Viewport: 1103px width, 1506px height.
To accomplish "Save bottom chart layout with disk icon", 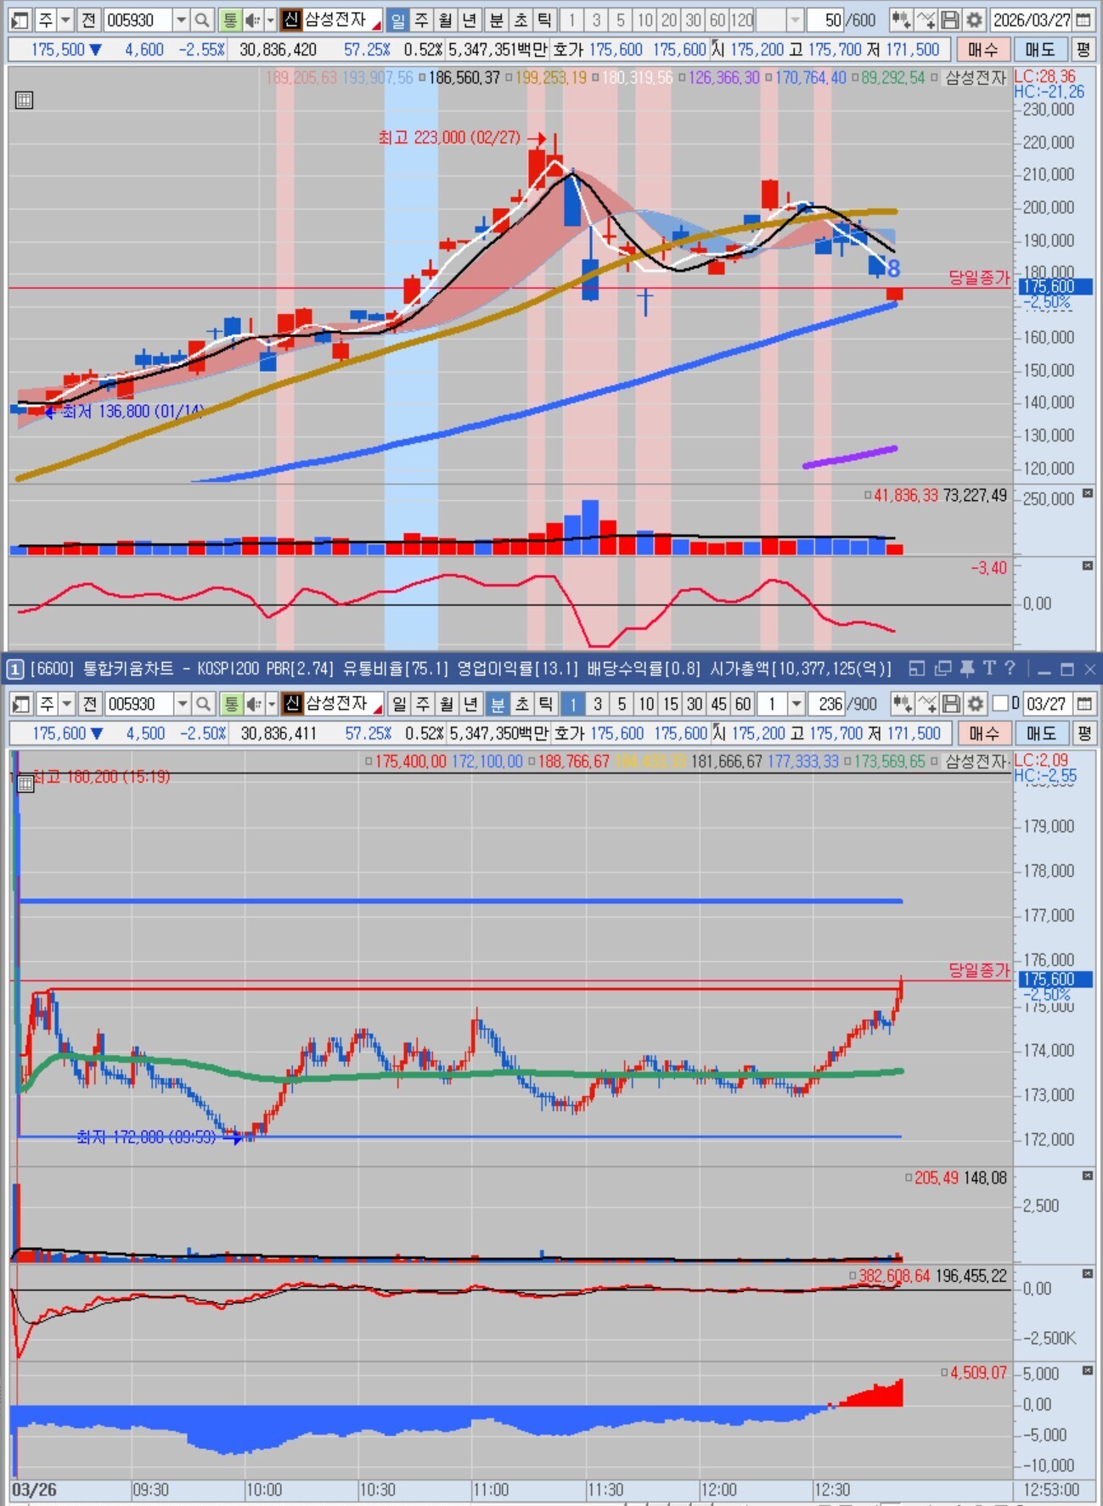I will point(952,704).
